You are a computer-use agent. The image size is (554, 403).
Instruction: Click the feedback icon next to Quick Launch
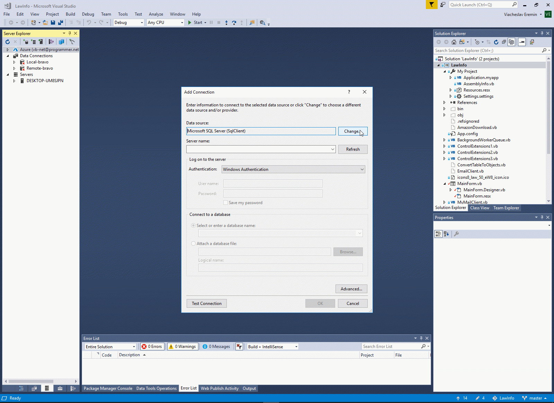point(443,5)
